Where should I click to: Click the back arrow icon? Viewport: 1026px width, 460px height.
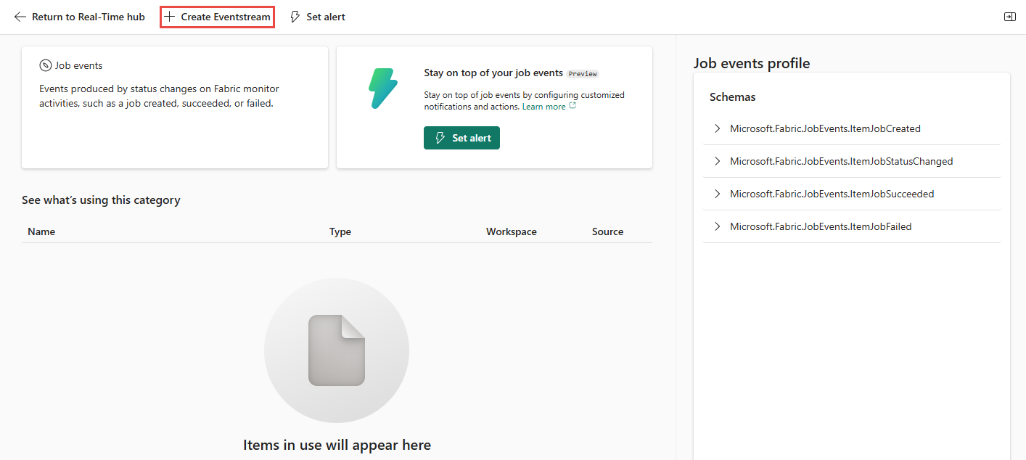click(20, 17)
